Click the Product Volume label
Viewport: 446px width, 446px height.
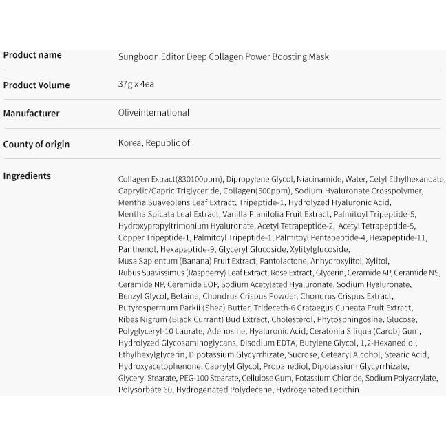(36, 85)
